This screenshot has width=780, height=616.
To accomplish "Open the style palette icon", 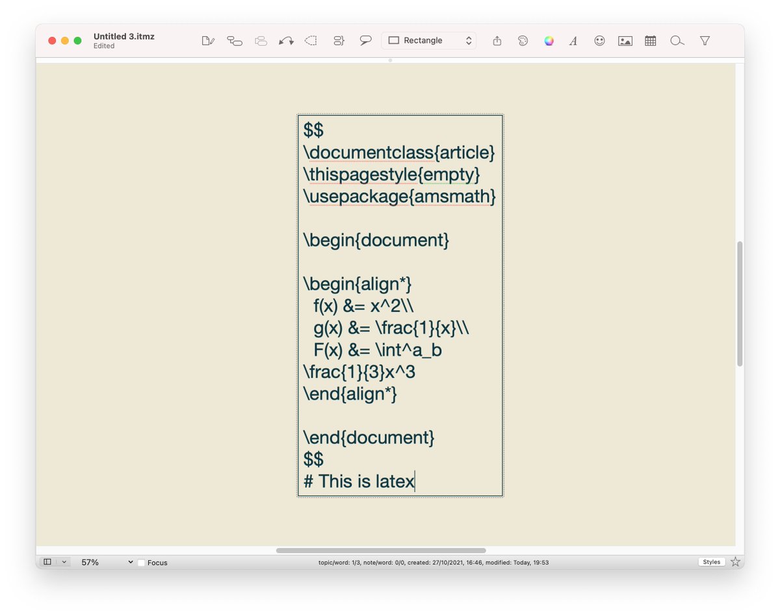I will (x=523, y=41).
